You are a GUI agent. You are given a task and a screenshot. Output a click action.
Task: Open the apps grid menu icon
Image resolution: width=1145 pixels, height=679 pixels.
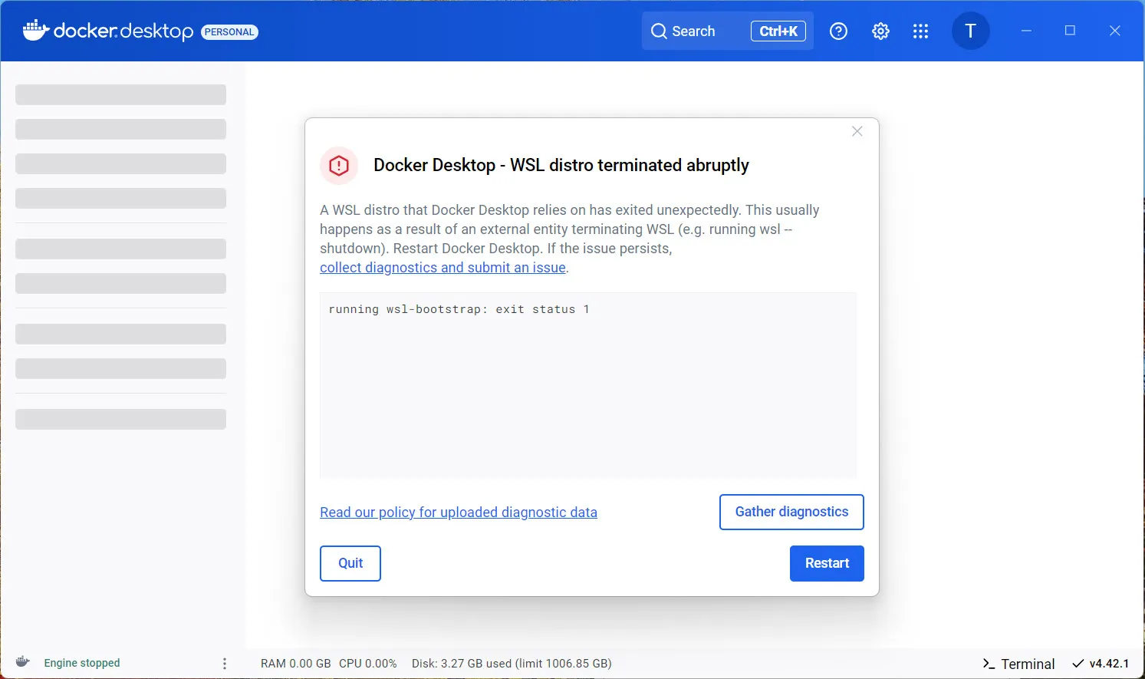coord(920,31)
